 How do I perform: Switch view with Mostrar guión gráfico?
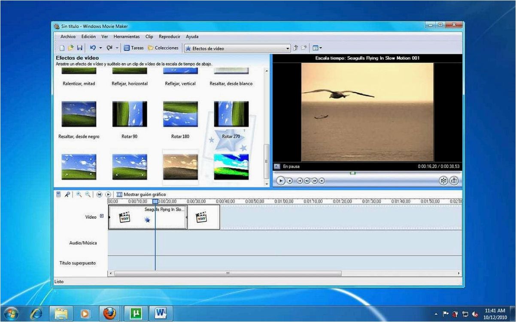[141, 194]
